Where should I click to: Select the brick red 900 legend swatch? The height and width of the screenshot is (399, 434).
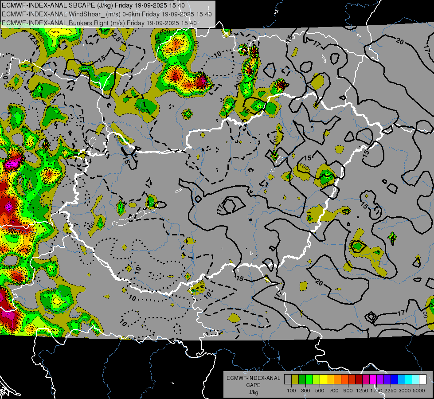click(352, 379)
